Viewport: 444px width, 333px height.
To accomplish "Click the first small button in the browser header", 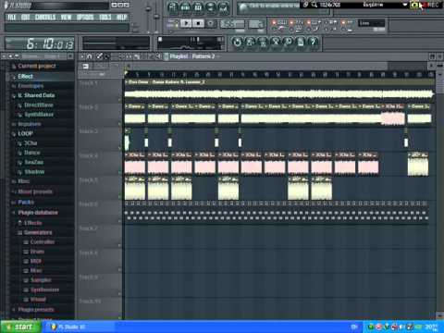I will pos(4,56).
